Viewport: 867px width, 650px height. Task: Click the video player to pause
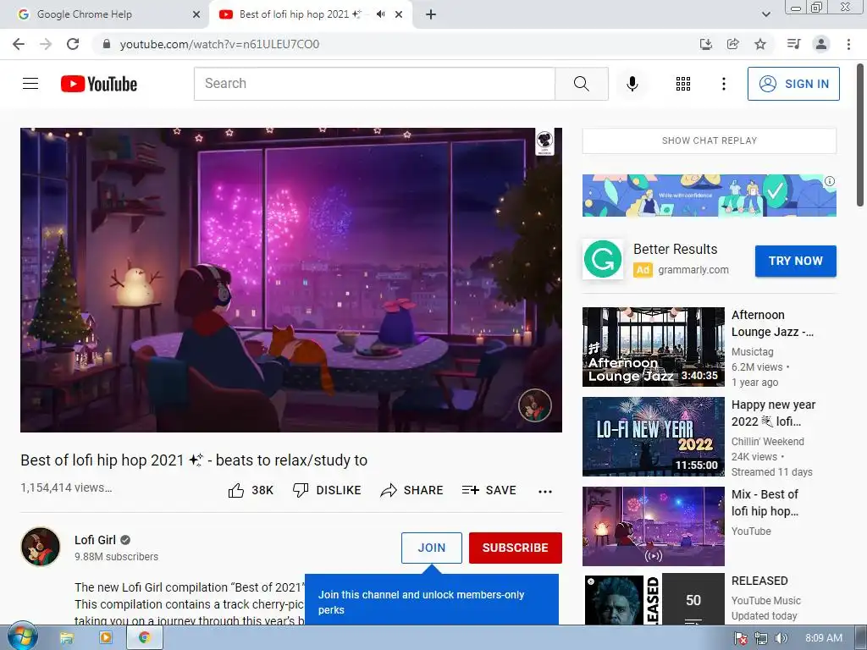coord(291,279)
